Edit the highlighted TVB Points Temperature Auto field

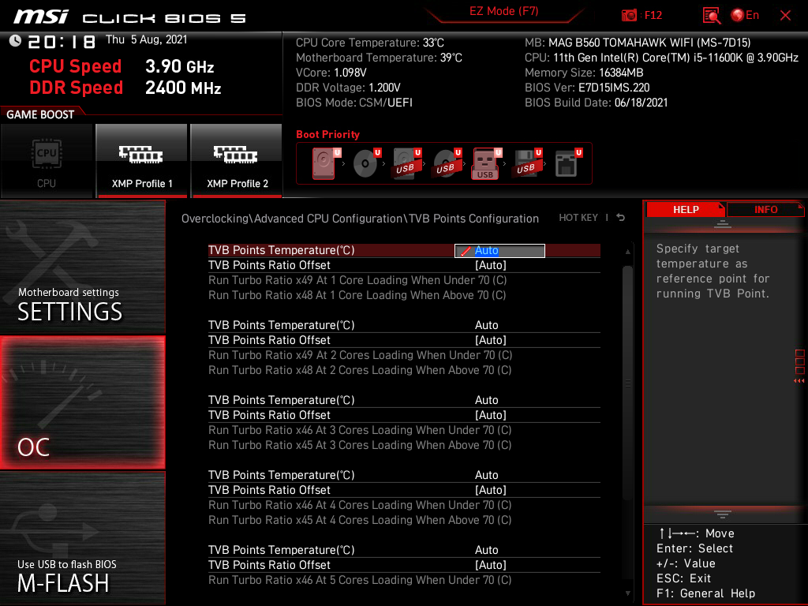coord(499,250)
